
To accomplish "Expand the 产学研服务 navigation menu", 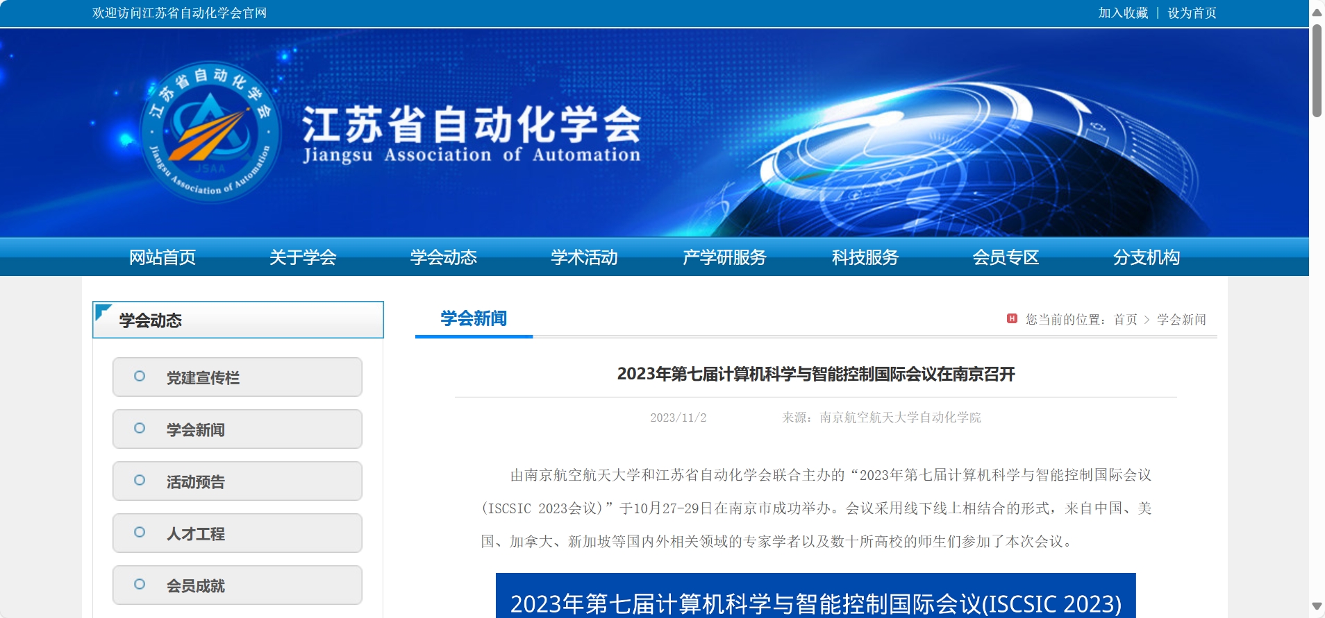I will point(724,257).
